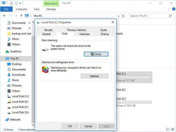The image size is (176, 132).
Task: Open the Previous Versions tab
Action: point(77,30)
